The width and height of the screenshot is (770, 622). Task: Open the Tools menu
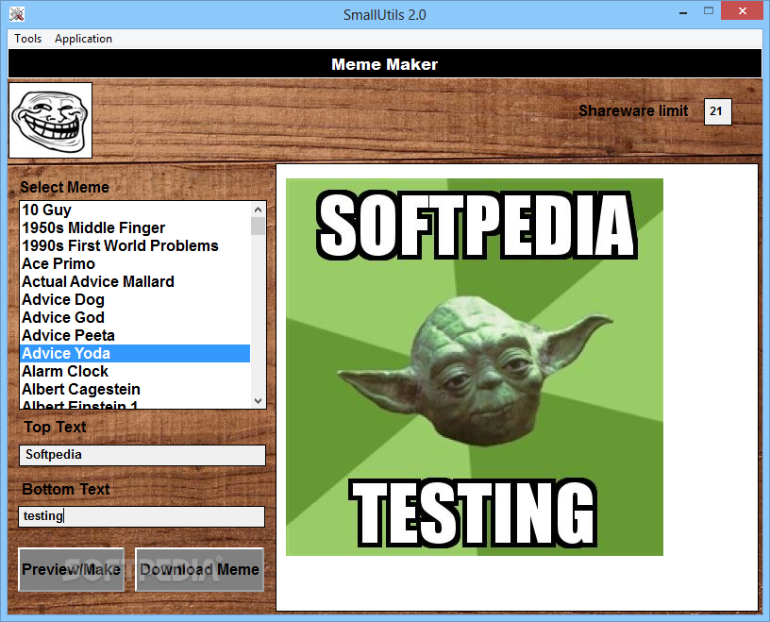coord(28,39)
